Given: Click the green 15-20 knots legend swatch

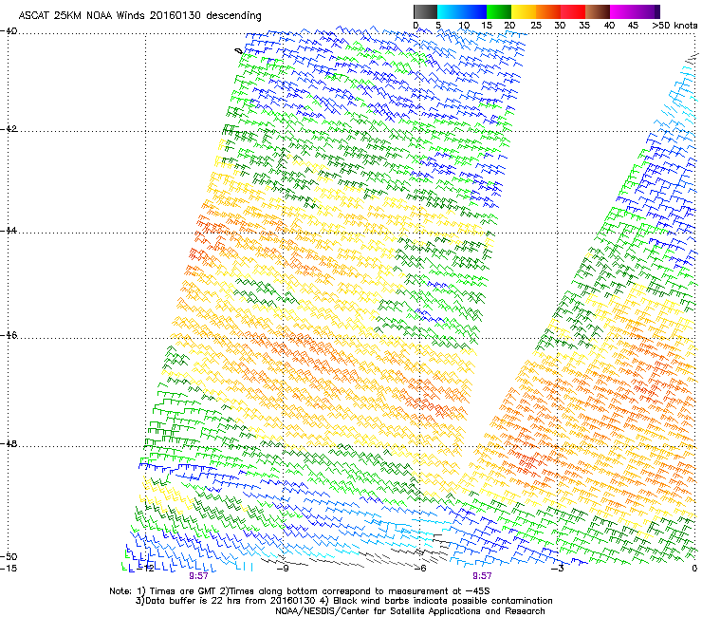Looking at the screenshot, I should tap(499, 11).
